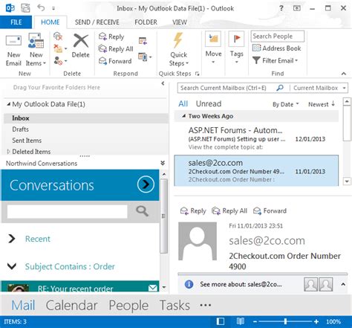Image resolution: width=352 pixels, height=328 pixels.
Task: Create a New Email
Action: tap(13, 51)
